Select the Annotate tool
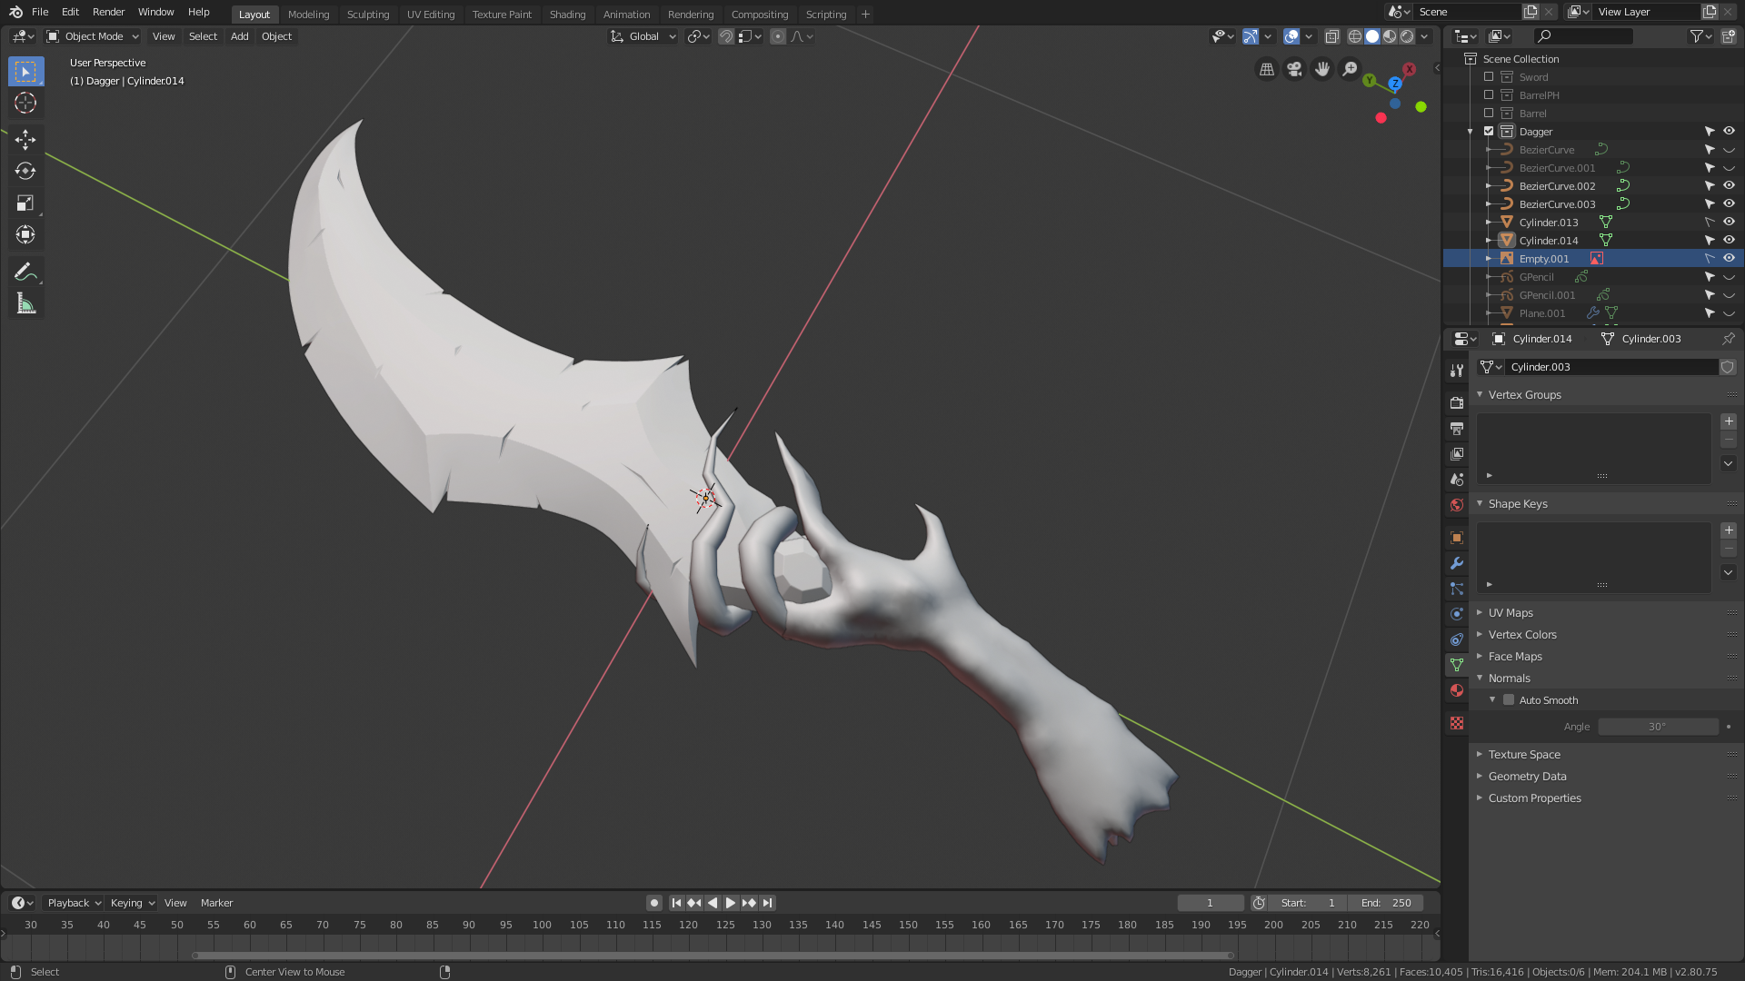Viewport: 1745px width, 981px height. pos(25,272)
